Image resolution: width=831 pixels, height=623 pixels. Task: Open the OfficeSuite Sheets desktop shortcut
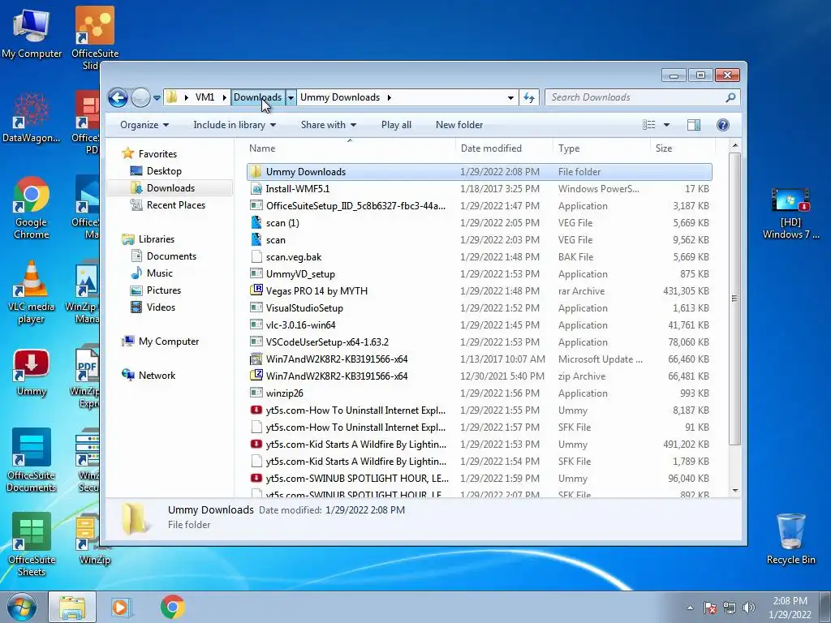pyautogui.click(x=32, y=544)
